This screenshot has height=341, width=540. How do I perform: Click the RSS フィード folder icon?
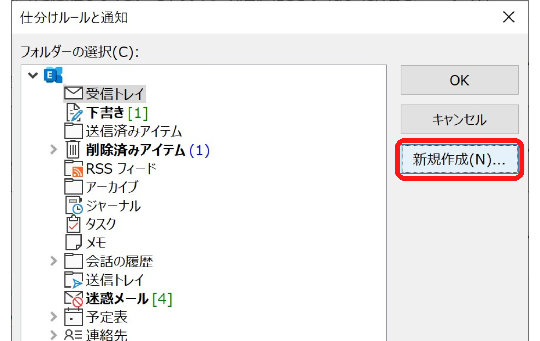pyautogui.click(x=74, y=169)
